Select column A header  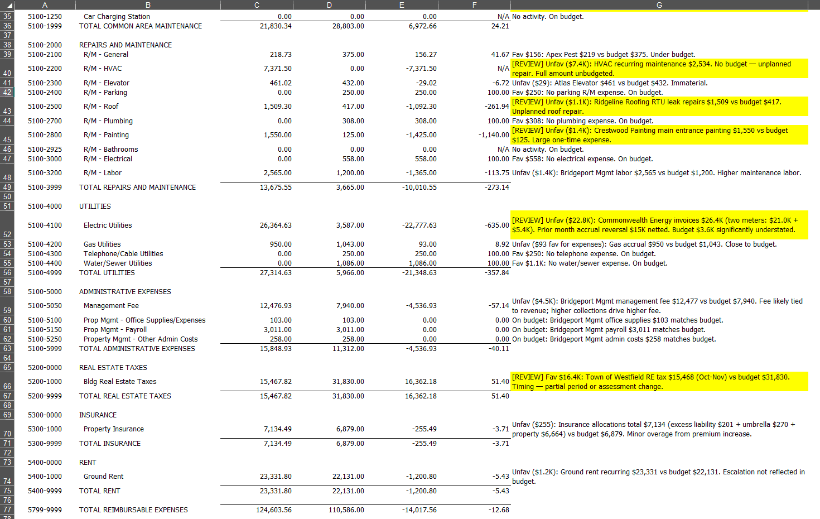[45, 5]
